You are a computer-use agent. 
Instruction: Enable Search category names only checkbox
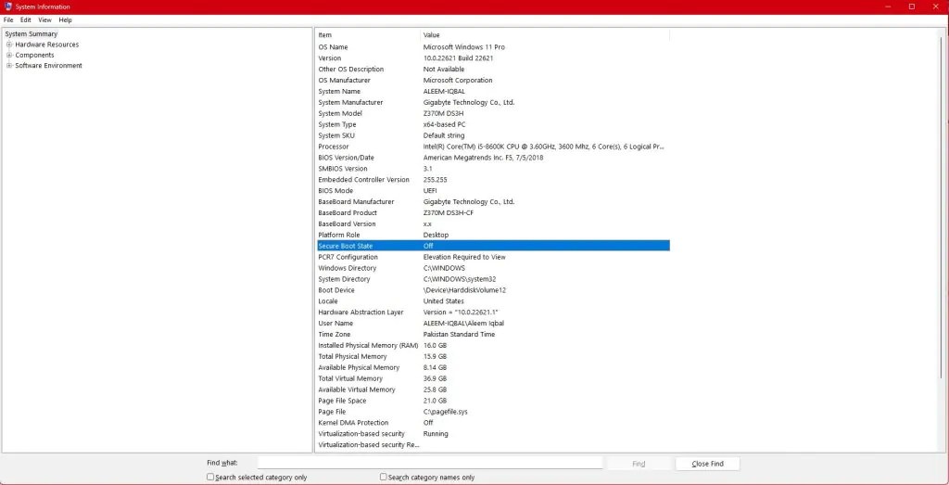pyautogui.click(x=383, y=478)
